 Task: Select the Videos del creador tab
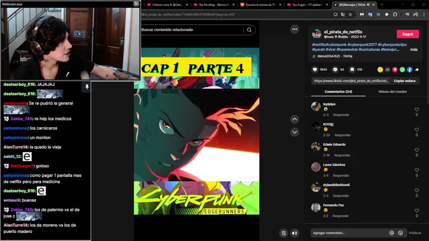[x=392, y=92]
